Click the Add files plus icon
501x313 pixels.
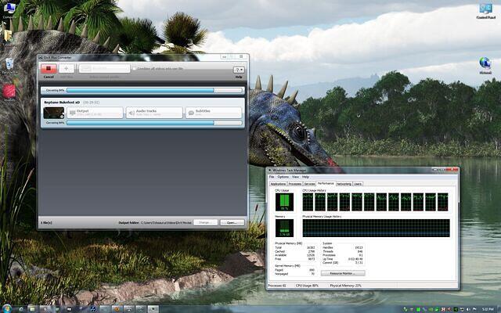tap(67, 69)
